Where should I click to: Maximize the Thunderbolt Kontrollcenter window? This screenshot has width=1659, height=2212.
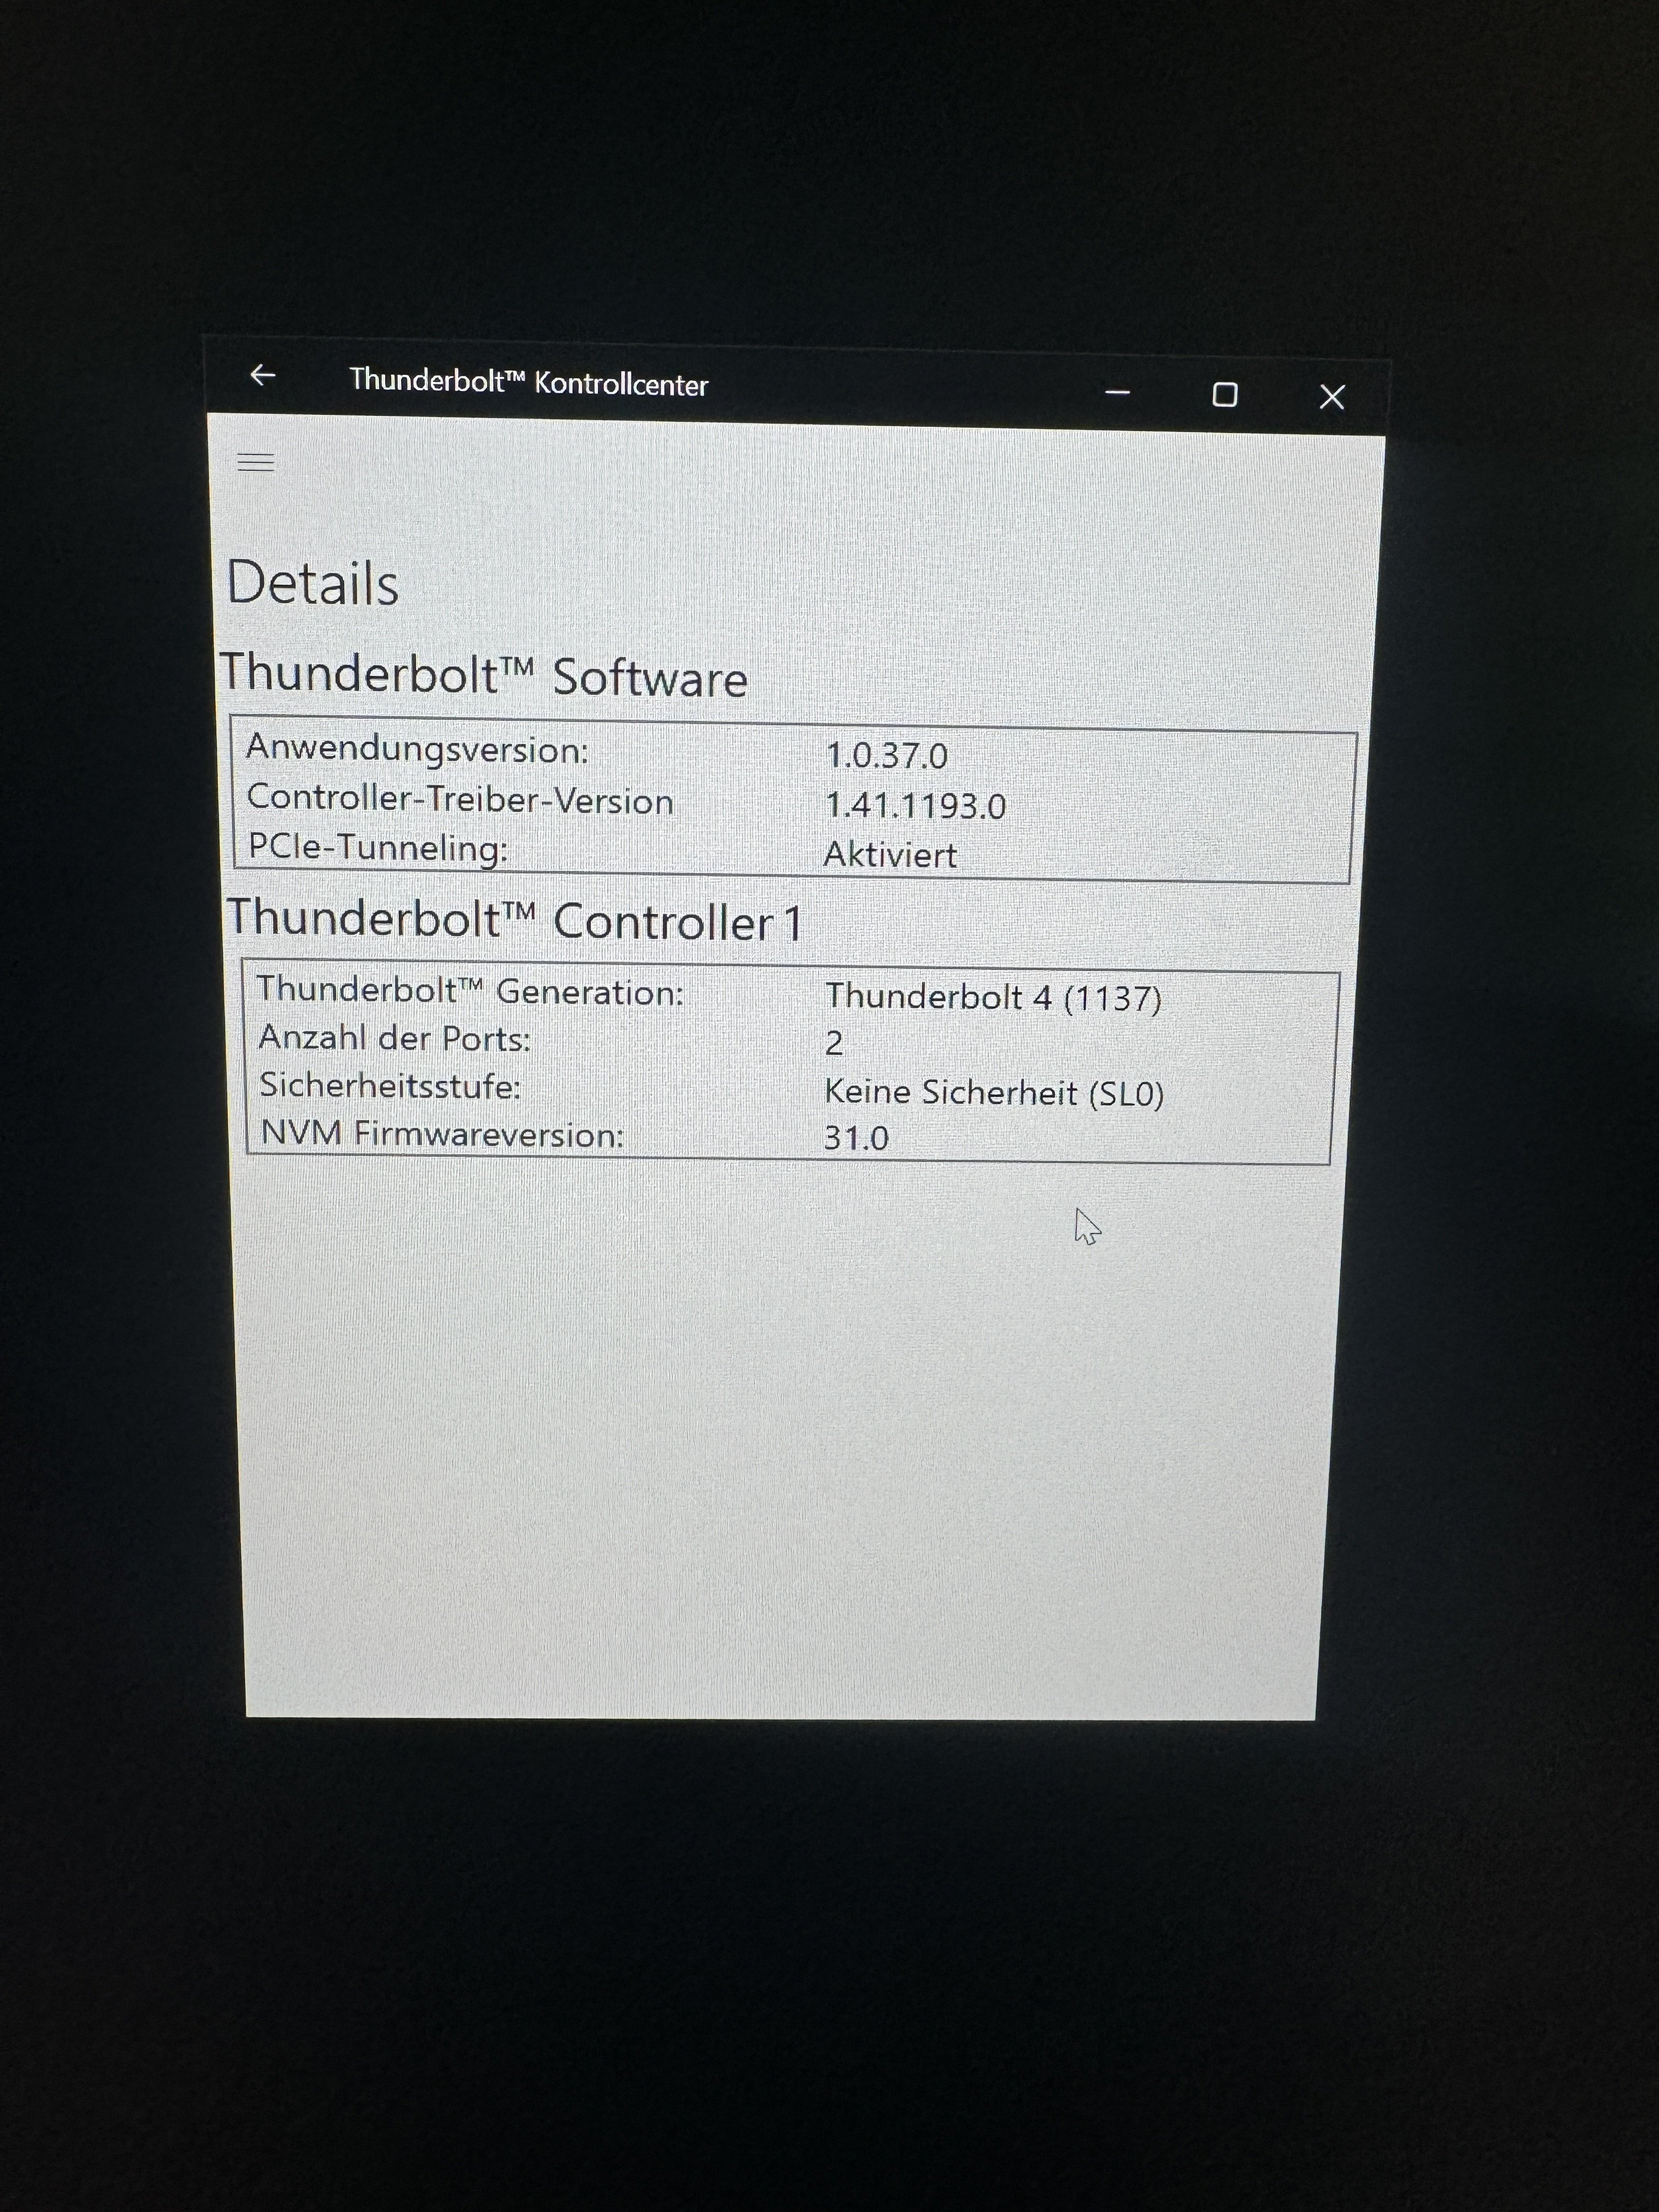coord(1224,395)
